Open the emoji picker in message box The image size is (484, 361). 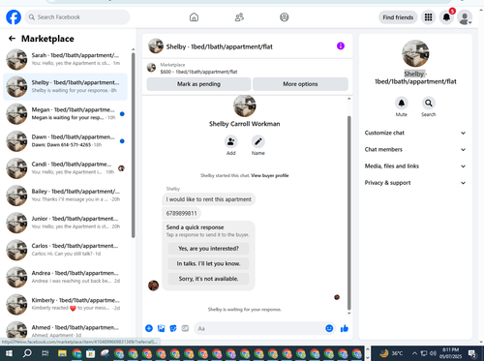tap(329, 328)
